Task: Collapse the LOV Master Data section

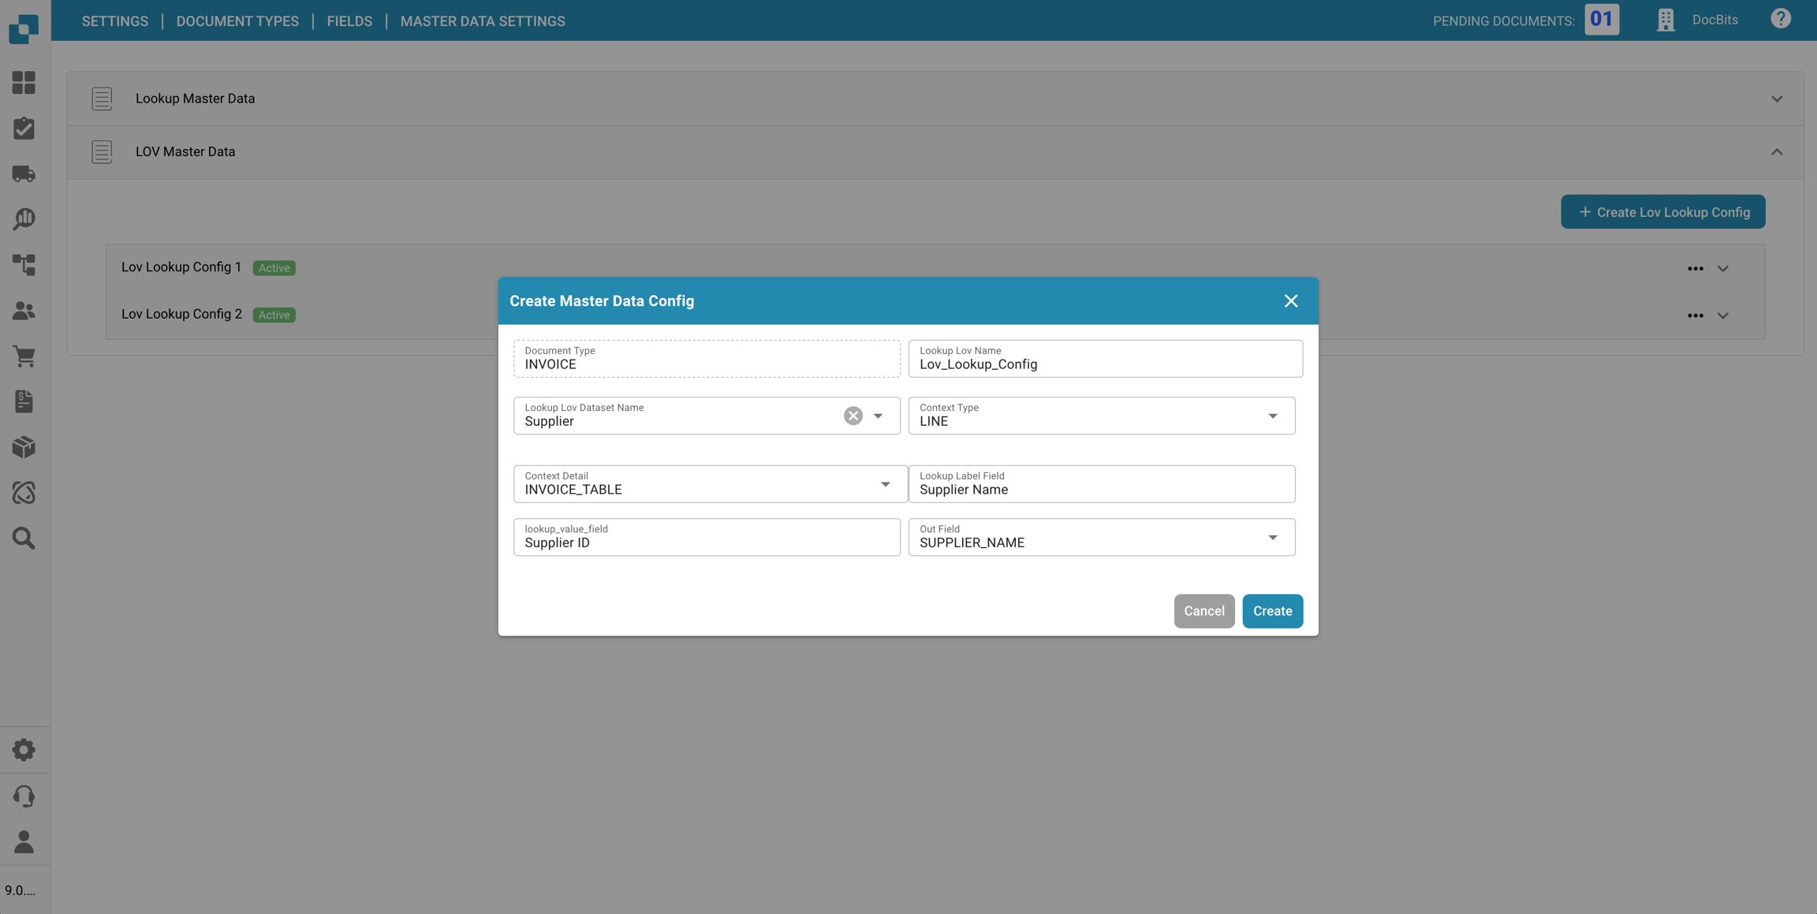Action: (1776, 152)
